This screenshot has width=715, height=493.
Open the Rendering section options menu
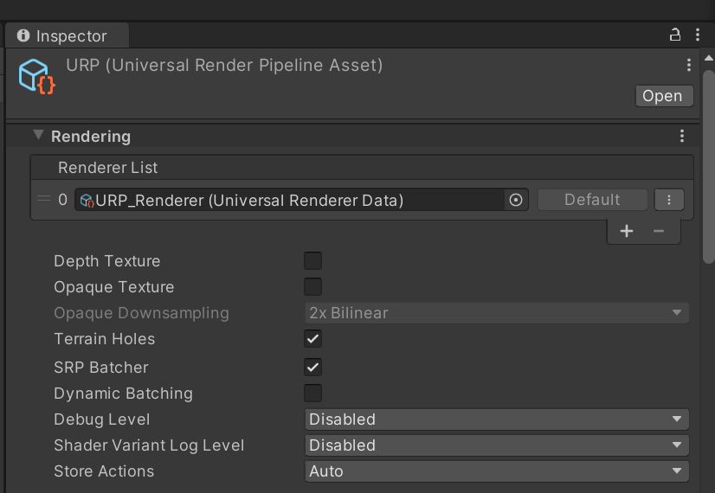[682, 136]
